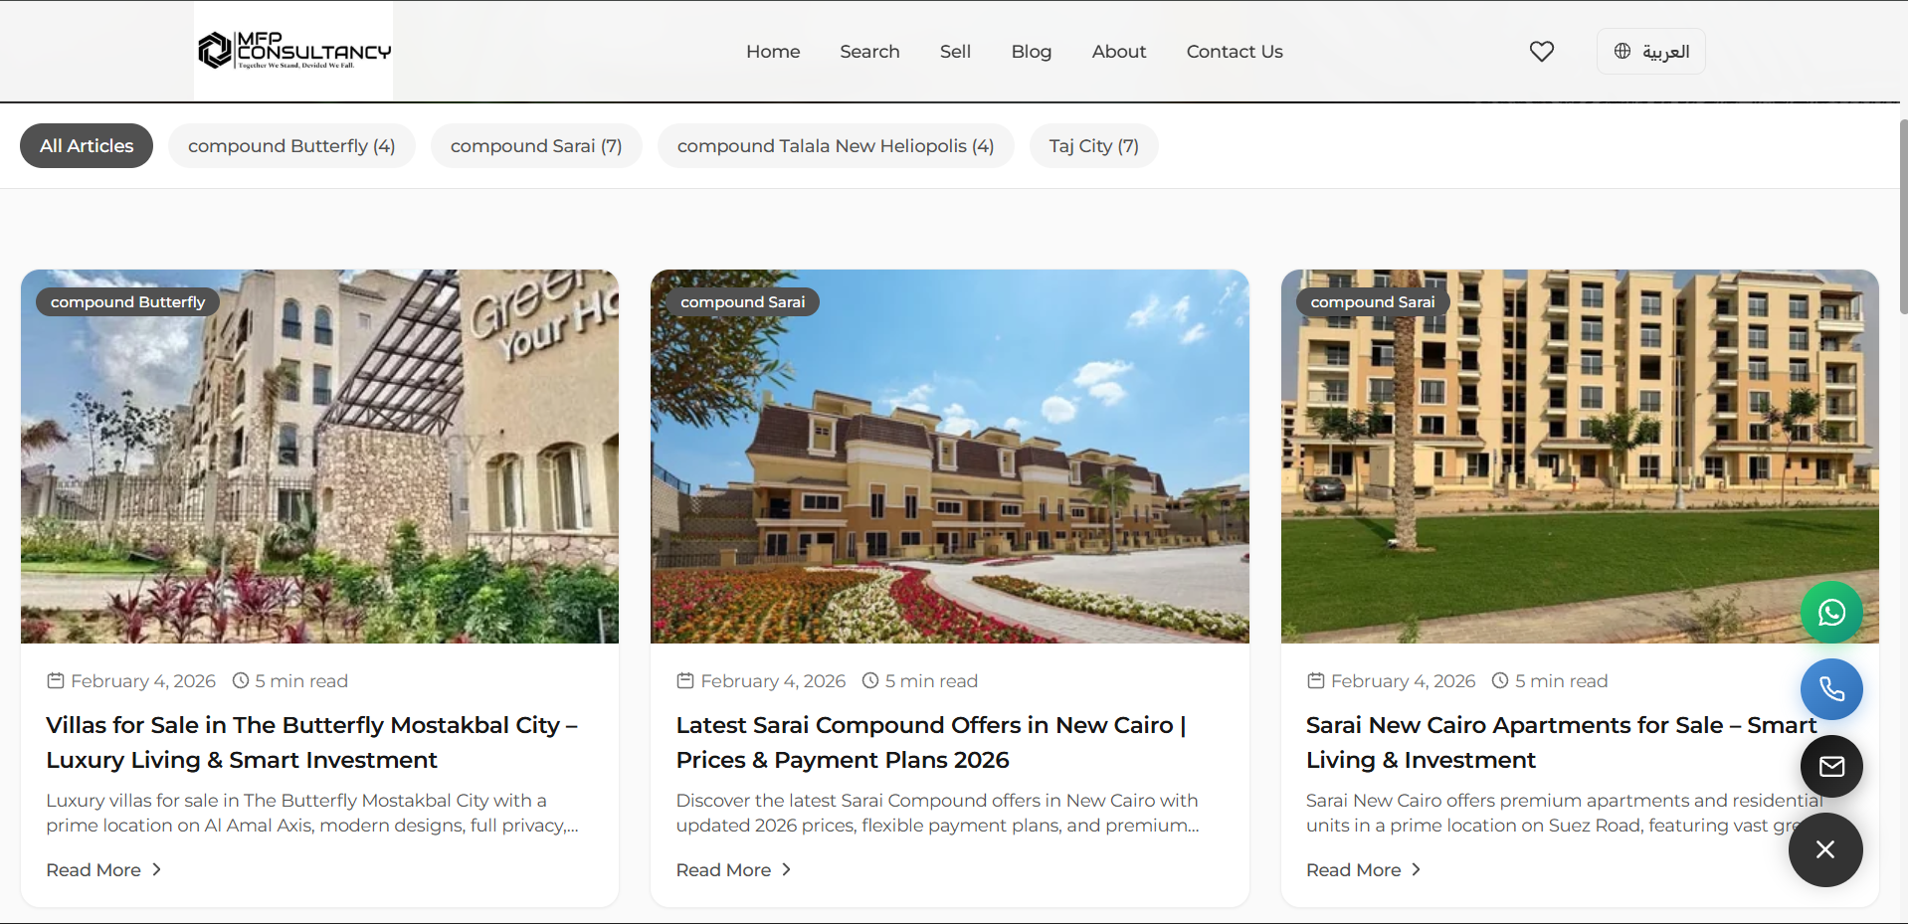Click the MFP Consultancy logo
Viewport: 1908px width, 924px height.
pos(293,50)
